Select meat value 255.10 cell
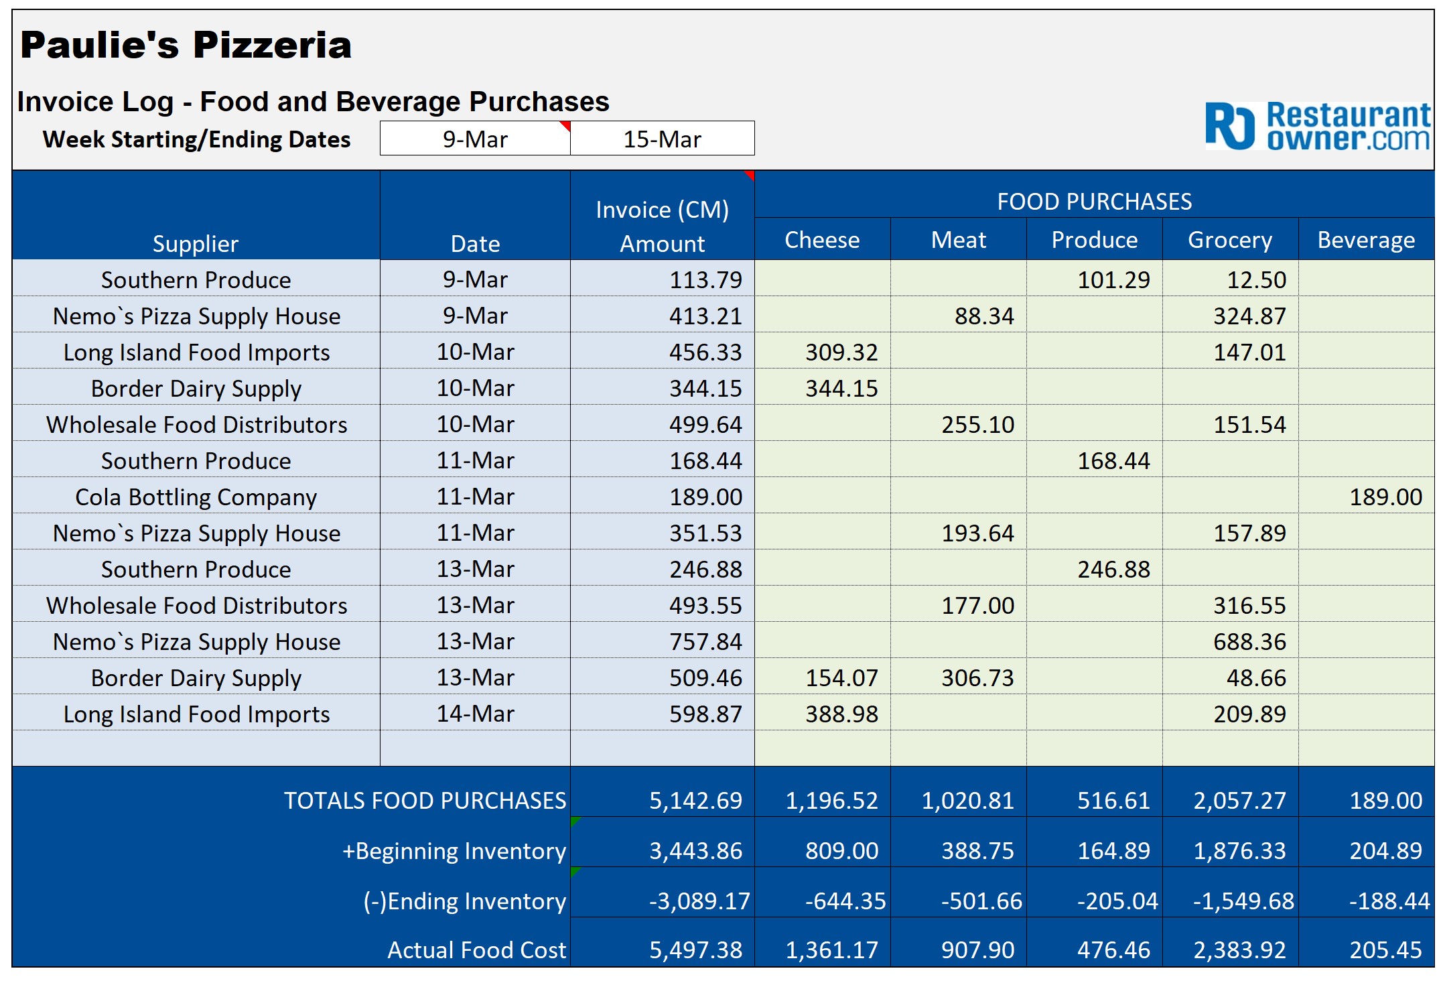The image size is (1443, 983). point(959,423)
